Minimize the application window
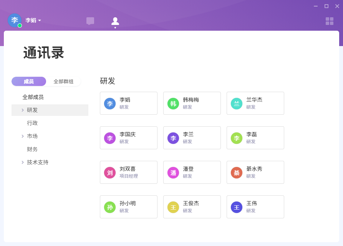This screenshot has width=343, height=246. click(316, 6)
